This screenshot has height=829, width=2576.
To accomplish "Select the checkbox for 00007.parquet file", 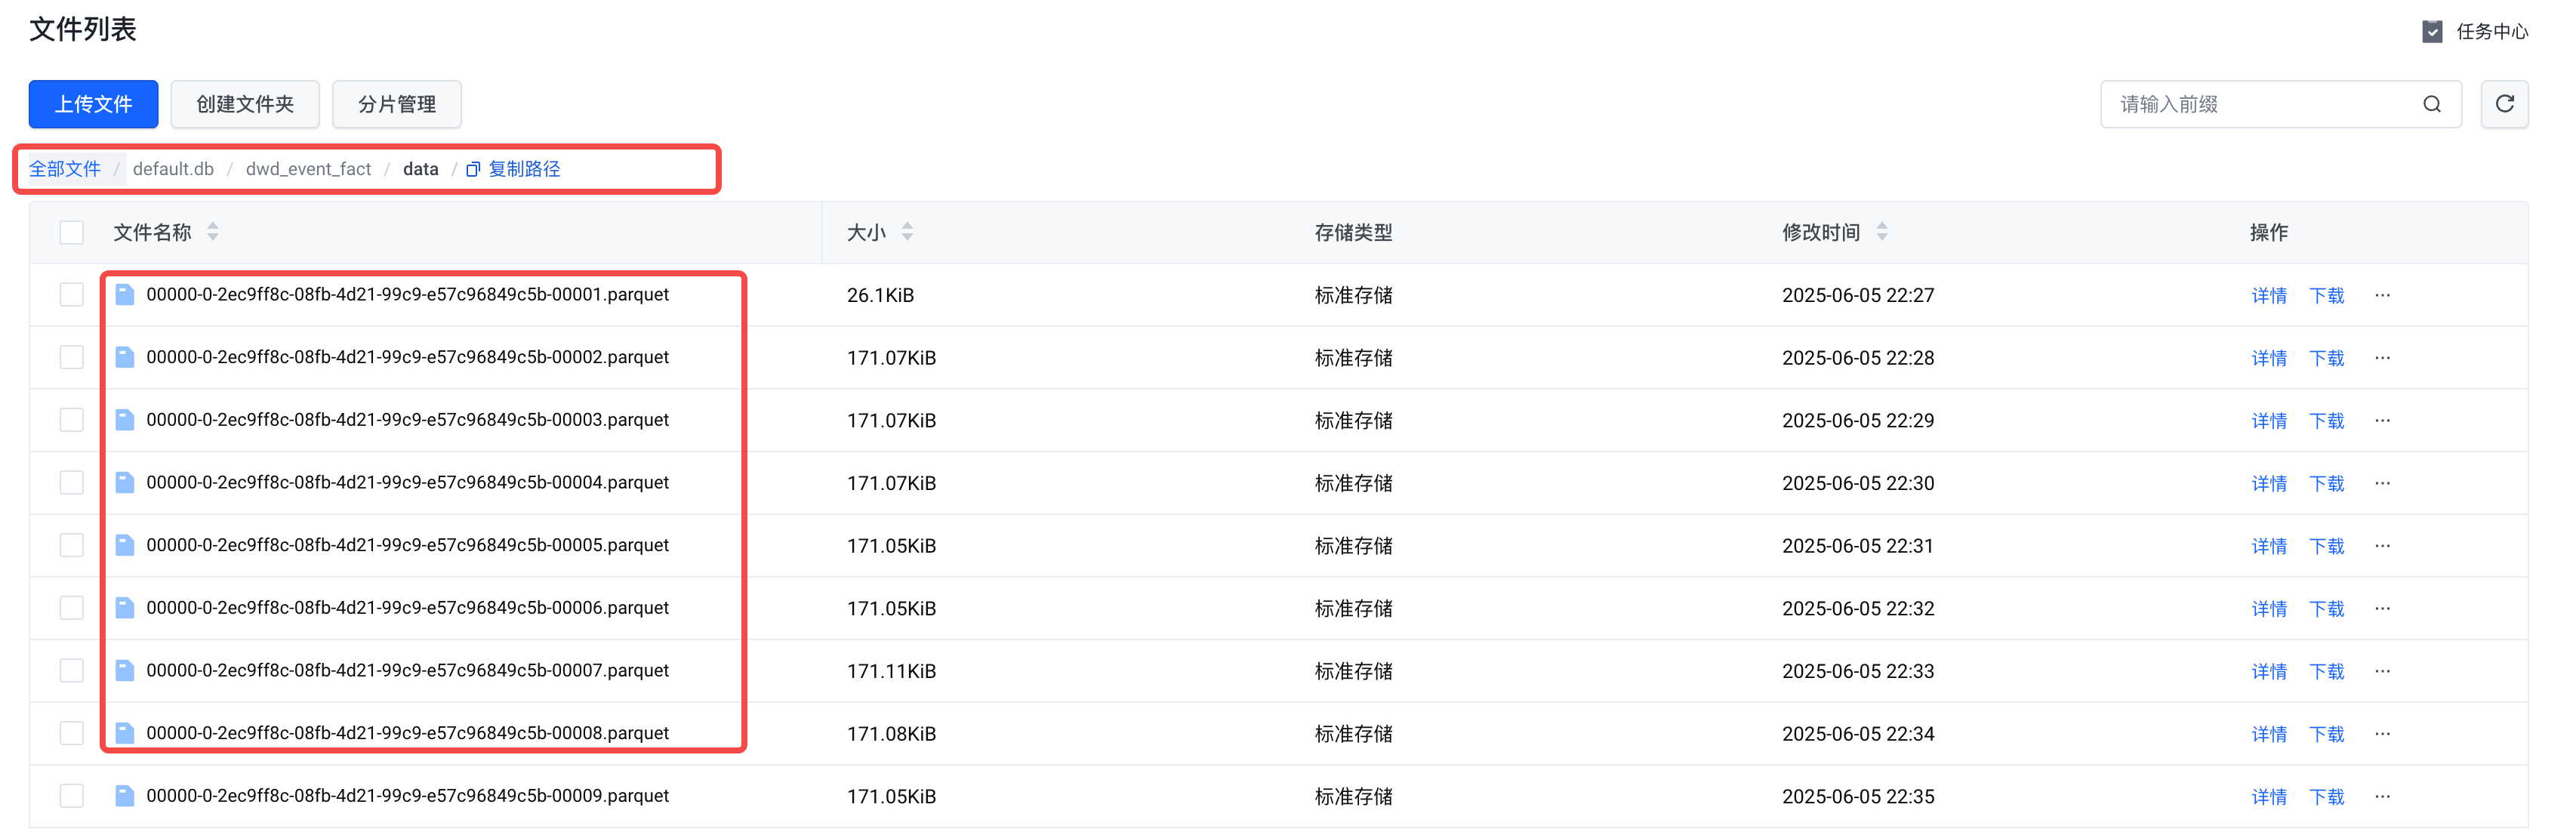I will [72, 671].
